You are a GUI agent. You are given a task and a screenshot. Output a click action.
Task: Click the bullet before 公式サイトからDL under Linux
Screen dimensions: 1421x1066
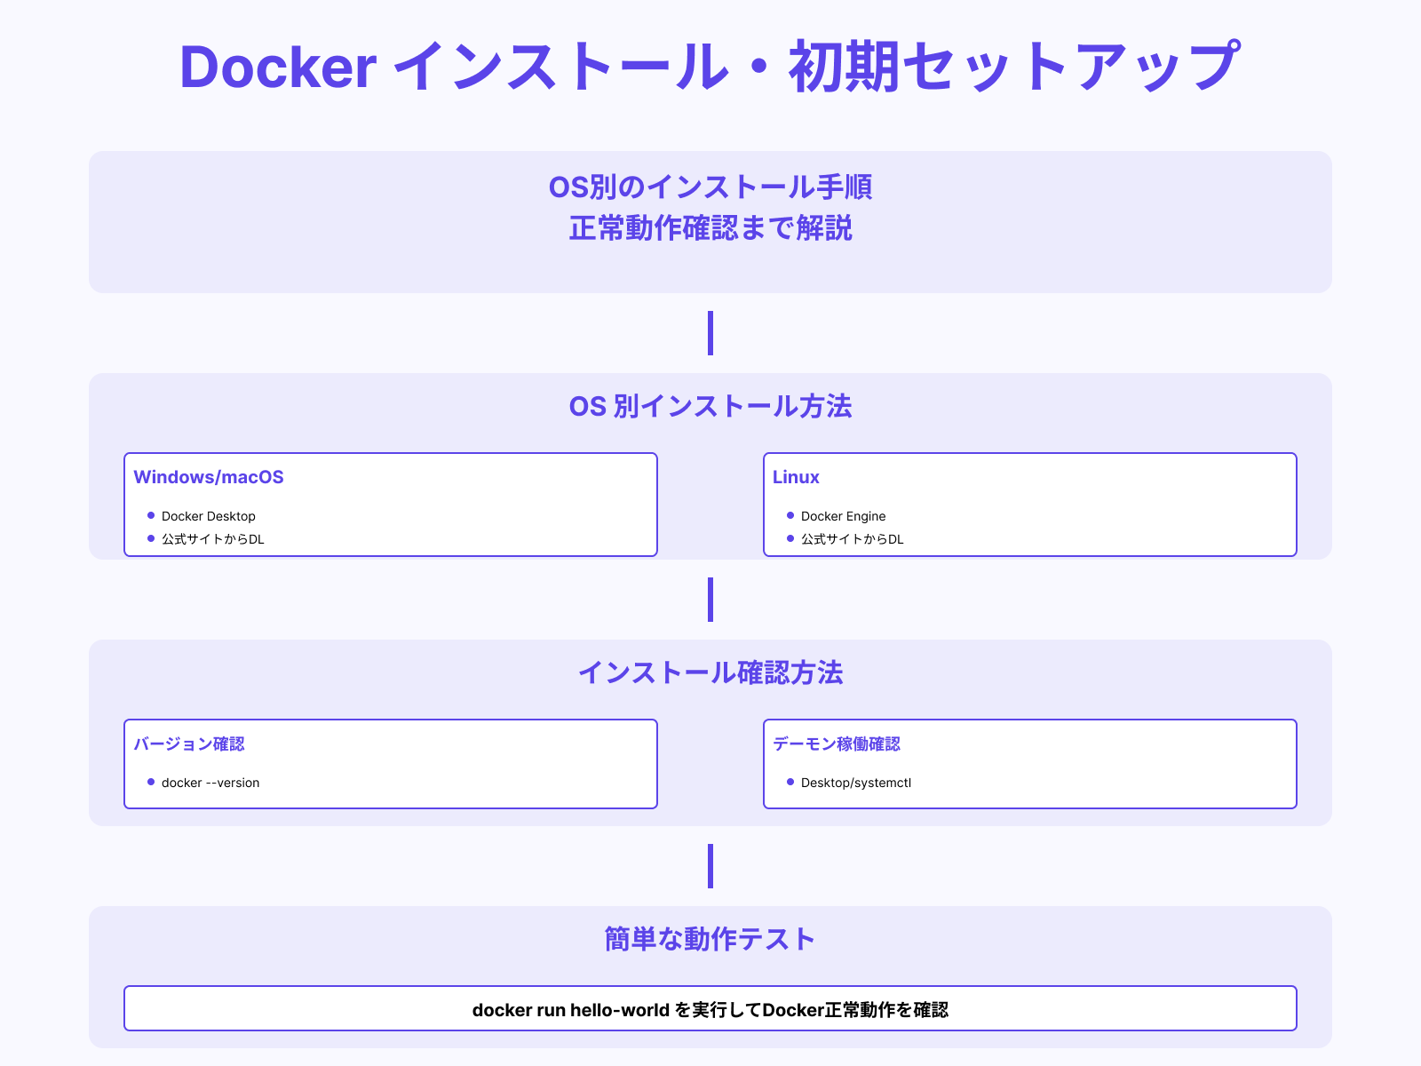point(790,539)
